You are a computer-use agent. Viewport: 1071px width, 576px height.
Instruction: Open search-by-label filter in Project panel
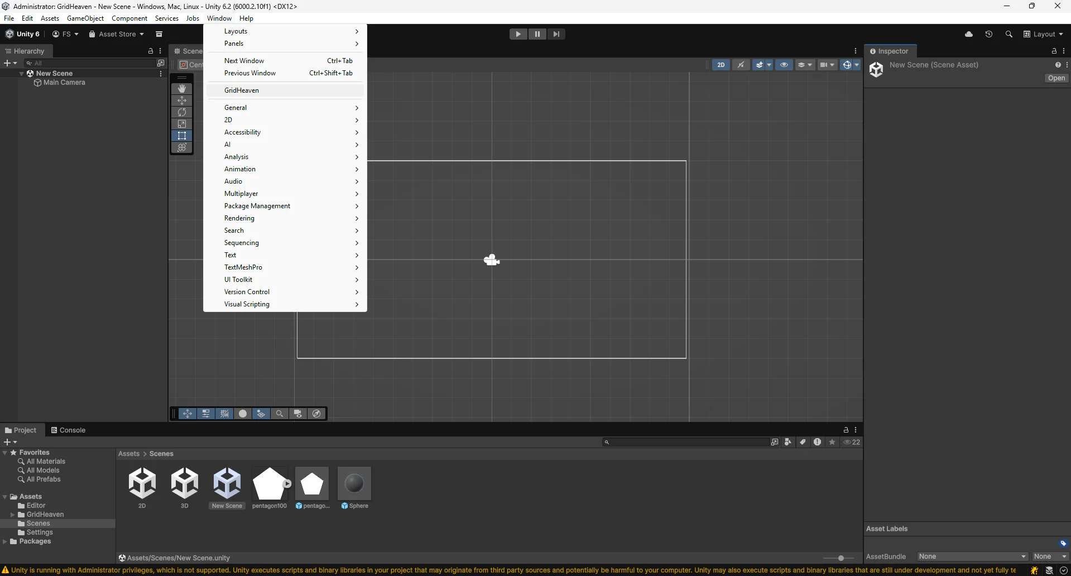(803, 442)
